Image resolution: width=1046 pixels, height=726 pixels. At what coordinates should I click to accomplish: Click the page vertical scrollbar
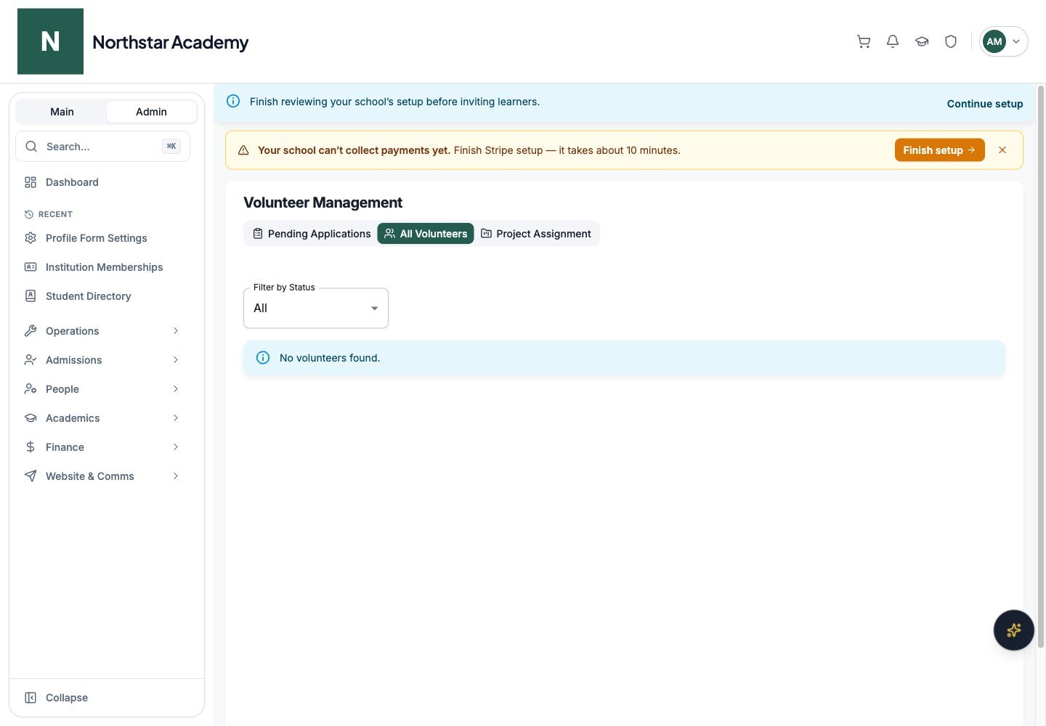1041,367
